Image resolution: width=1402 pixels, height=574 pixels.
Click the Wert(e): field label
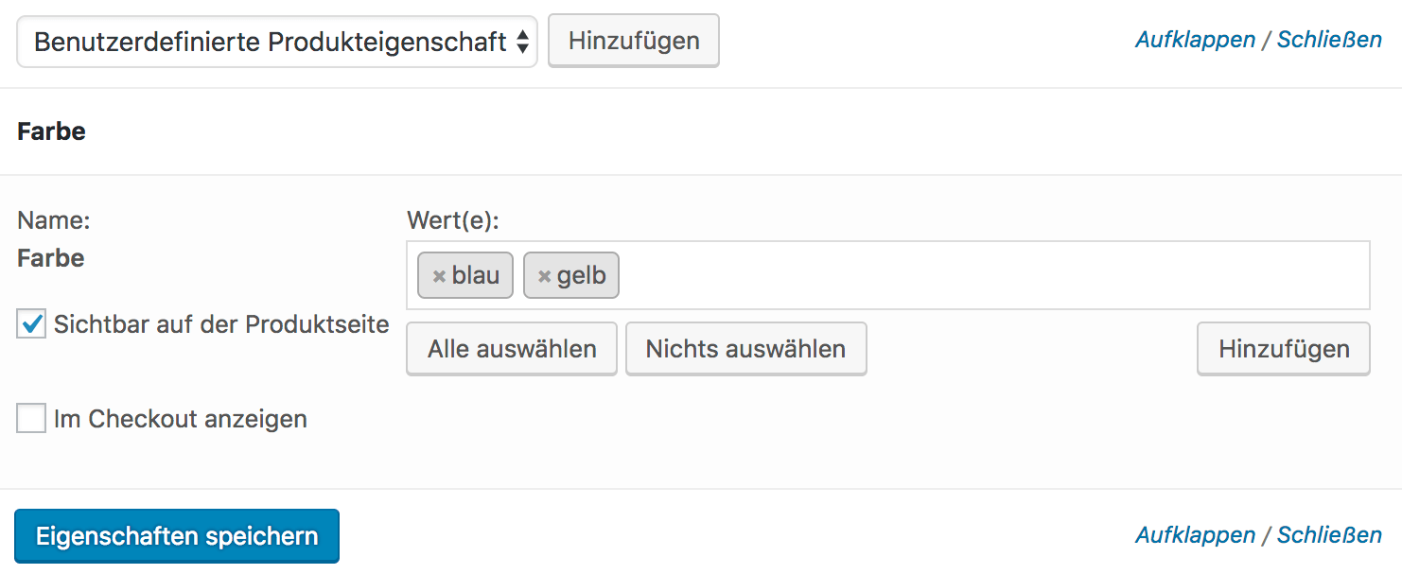point(452,220)
